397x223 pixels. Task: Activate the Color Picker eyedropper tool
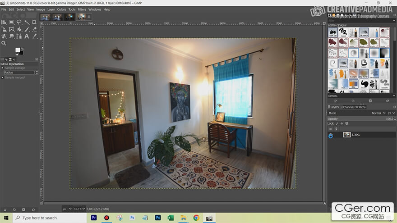34,36
